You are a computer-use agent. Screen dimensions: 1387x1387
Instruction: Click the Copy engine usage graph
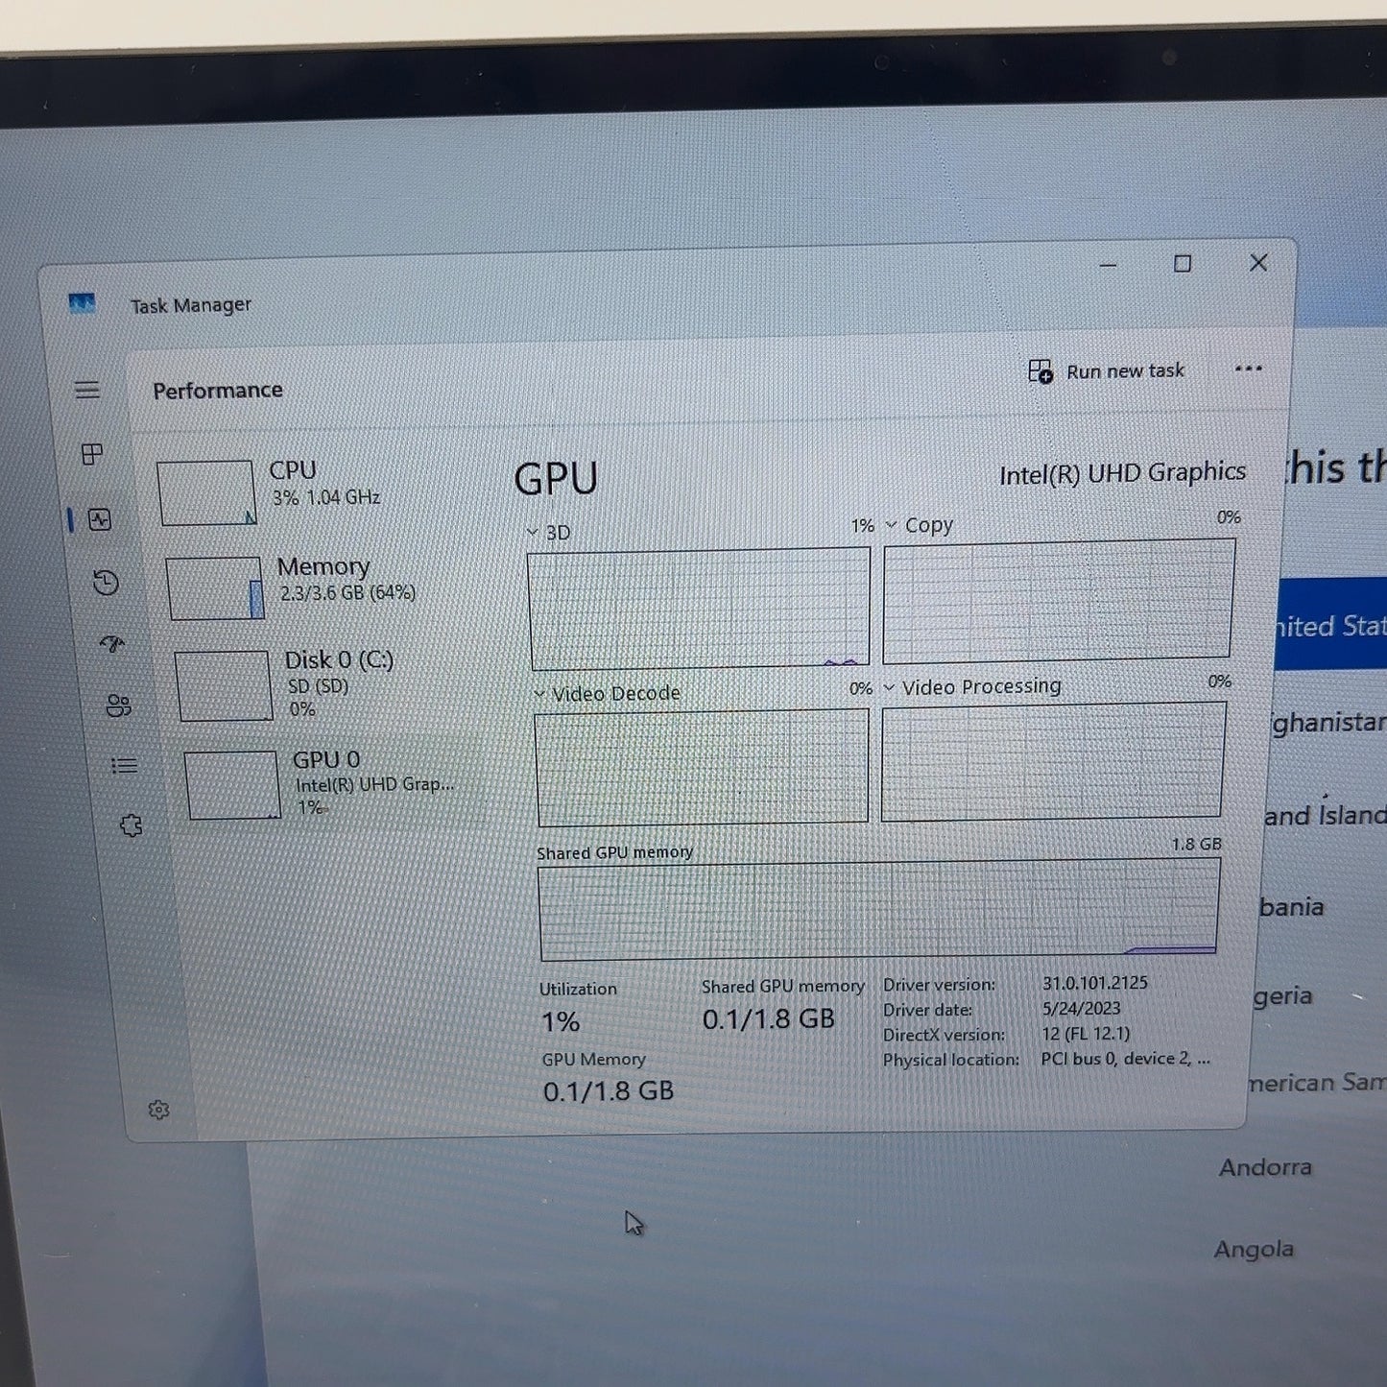(1058, 601)
